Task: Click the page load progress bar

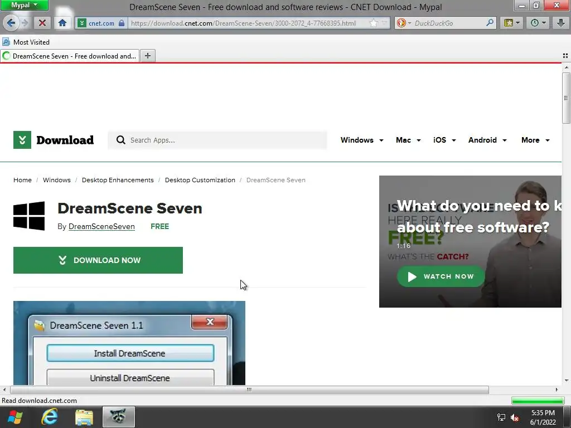Action: pos(538,401)
